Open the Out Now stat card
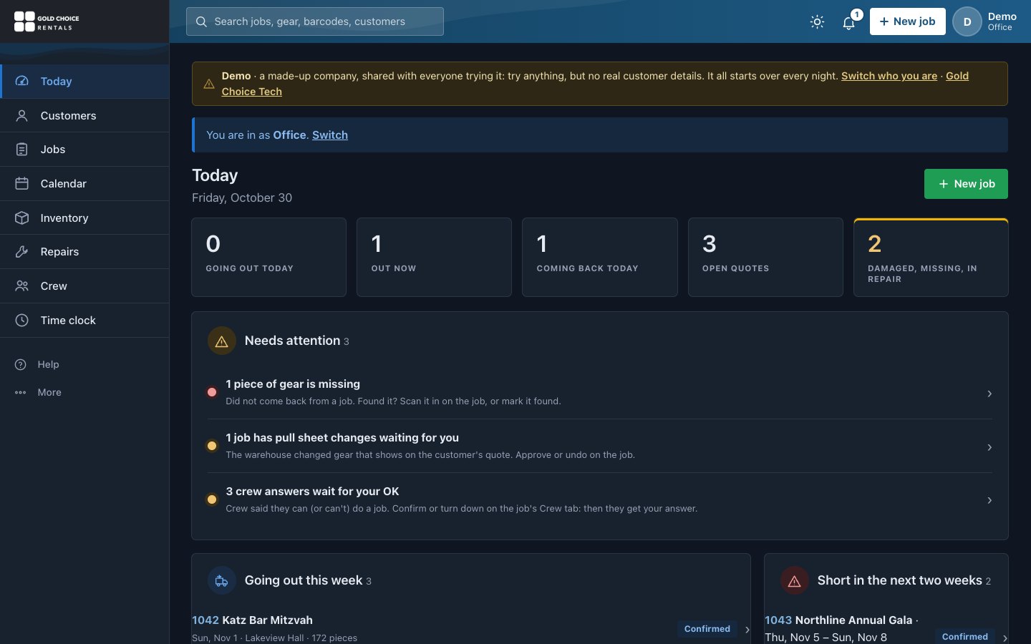The image size is (1031, 644). (x=434, y=257)
